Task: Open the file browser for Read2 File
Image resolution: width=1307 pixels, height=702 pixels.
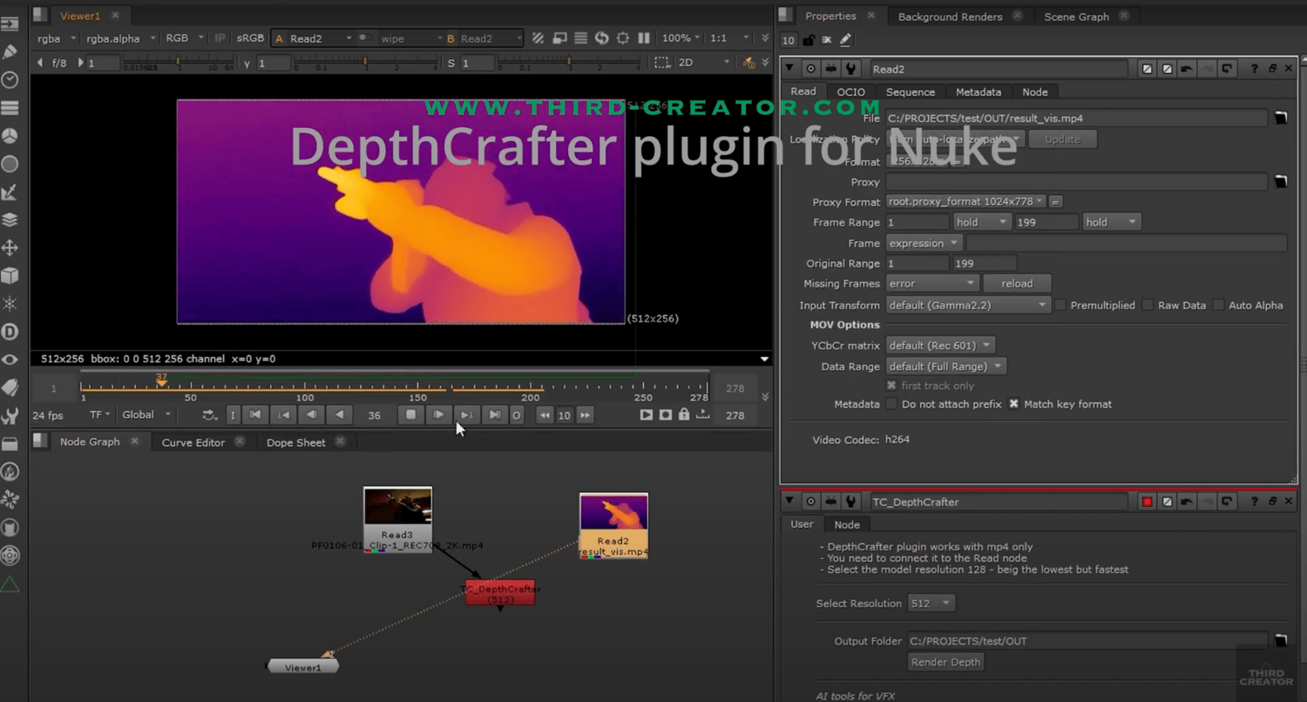Action: point(1280,118)
